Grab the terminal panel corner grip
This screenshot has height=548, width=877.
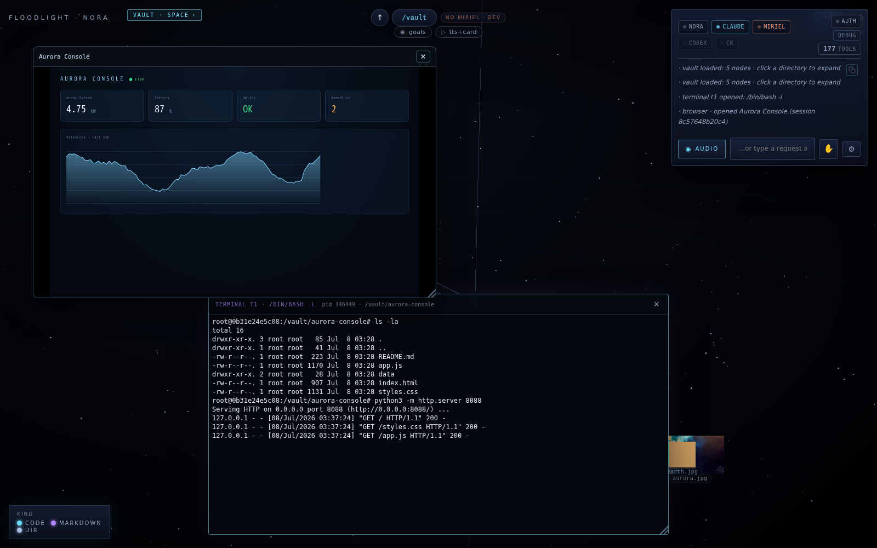coord(664,530)
